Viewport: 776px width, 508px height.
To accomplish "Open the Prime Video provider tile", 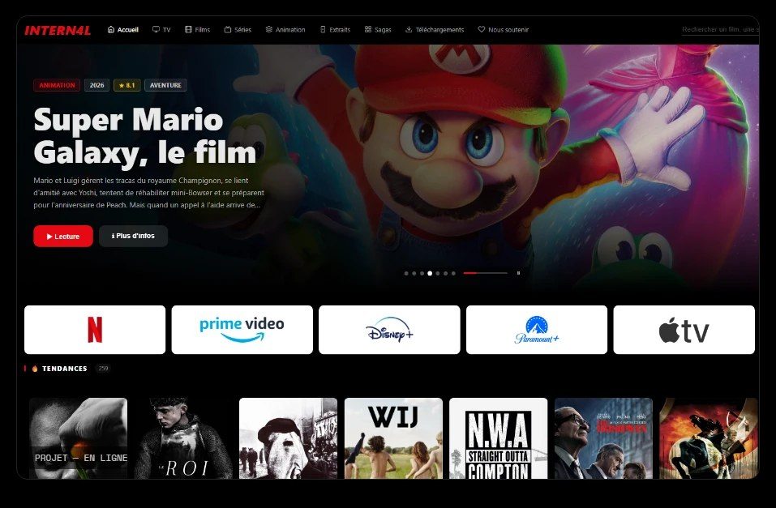I will (242, 330).
